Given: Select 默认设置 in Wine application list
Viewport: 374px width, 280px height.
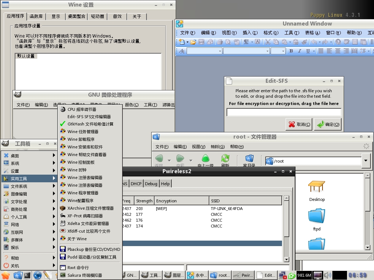Looking at the screenshot, I should (26, 56).
